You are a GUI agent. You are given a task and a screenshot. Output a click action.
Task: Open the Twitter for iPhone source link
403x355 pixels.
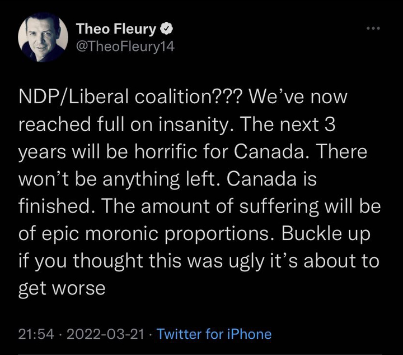pos(214,334)
